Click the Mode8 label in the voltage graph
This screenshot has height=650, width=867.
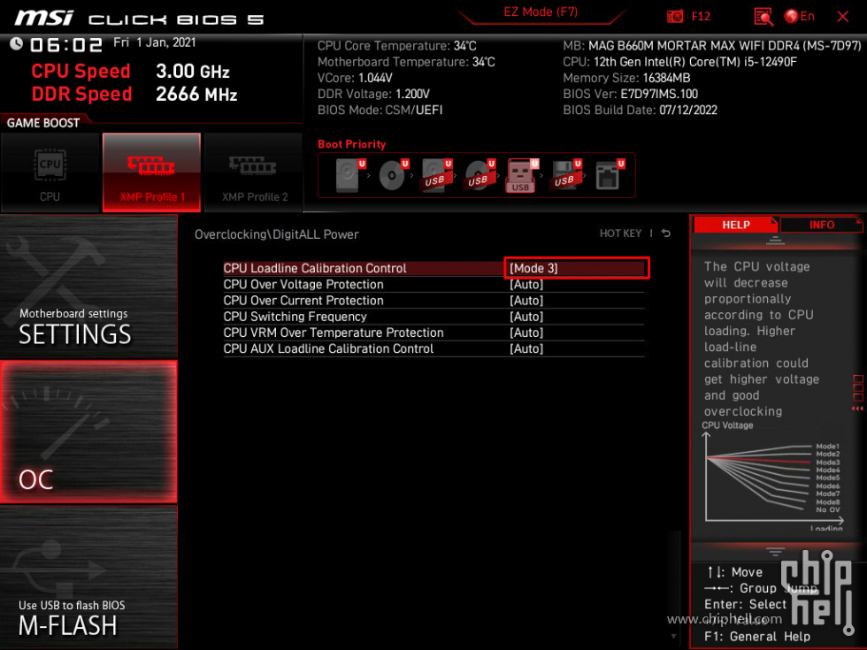point(827,502)
